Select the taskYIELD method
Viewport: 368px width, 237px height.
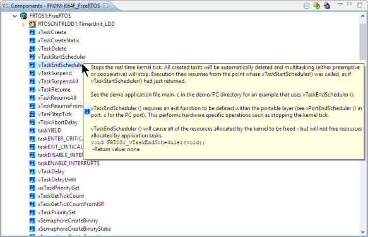[x=49, y=131]
